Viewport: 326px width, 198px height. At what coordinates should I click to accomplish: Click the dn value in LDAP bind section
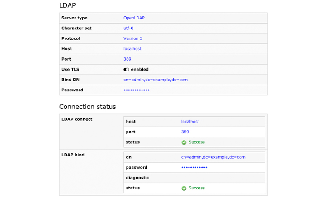point(213,157)
